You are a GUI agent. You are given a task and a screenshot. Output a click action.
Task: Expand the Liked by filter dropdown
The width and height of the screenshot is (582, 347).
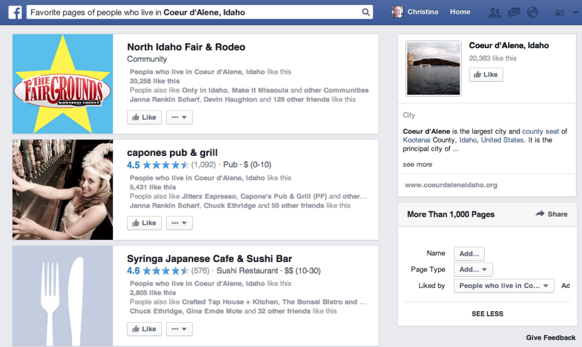click(x=504, y=286)
